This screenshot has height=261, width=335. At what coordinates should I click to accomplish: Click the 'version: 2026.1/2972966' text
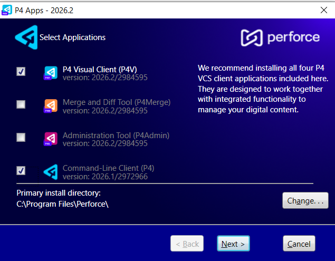105,177
